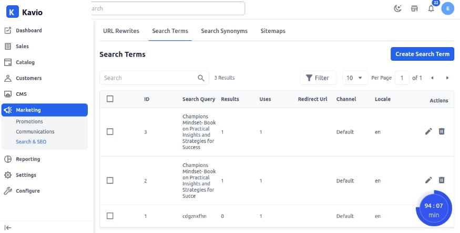Open notifications bell icon
The width and height of the screenshot is (460, 233).
(x=431, y=8)
